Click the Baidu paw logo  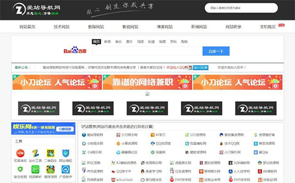(x=75, y=50)
